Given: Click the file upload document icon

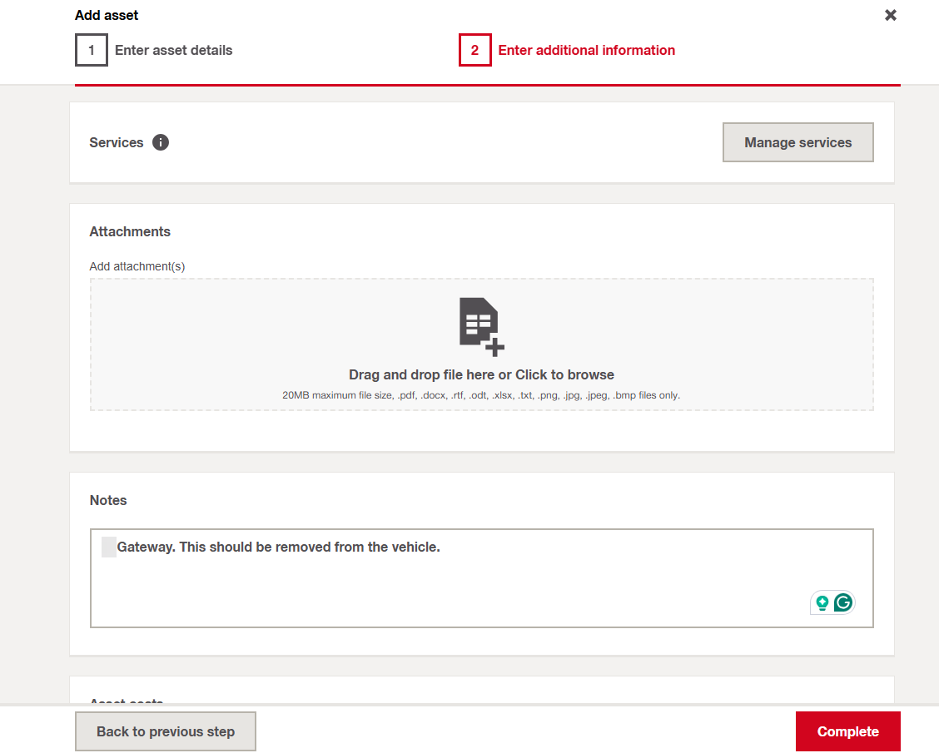Looking at the screenshot, I should coord(481,326).
